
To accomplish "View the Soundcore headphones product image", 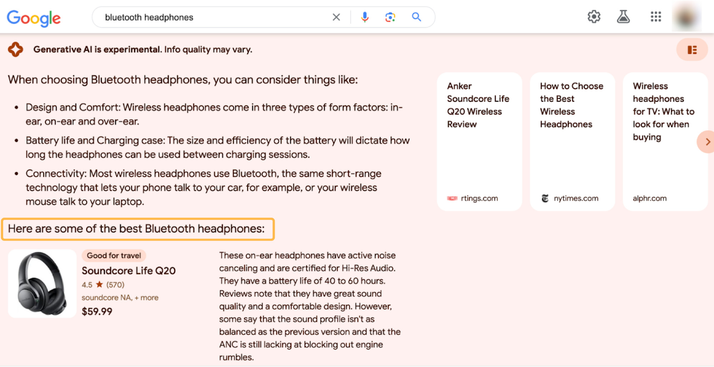I will tap(42, 283).
